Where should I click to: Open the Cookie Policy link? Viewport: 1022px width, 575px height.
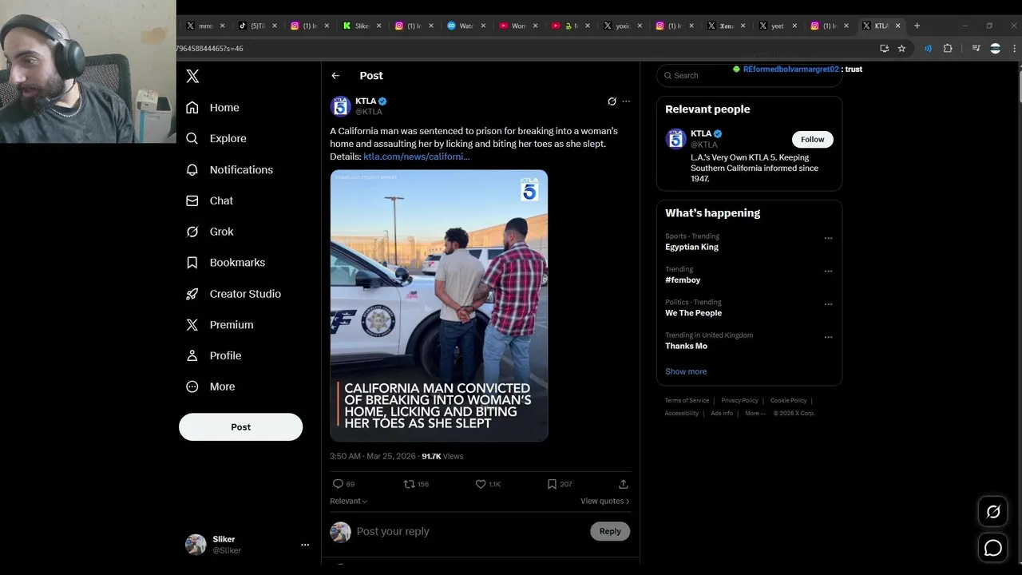pyautogui.click(x=789, y=400)
